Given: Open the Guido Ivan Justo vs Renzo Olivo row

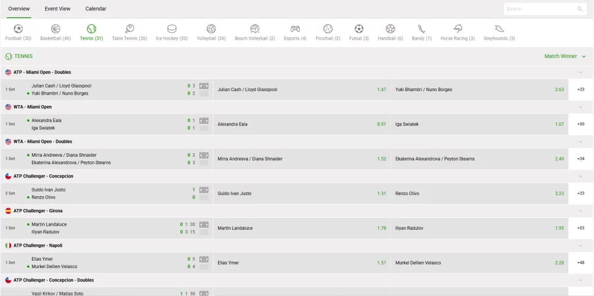Looking at the screenshot, I should tap(107, 193).
